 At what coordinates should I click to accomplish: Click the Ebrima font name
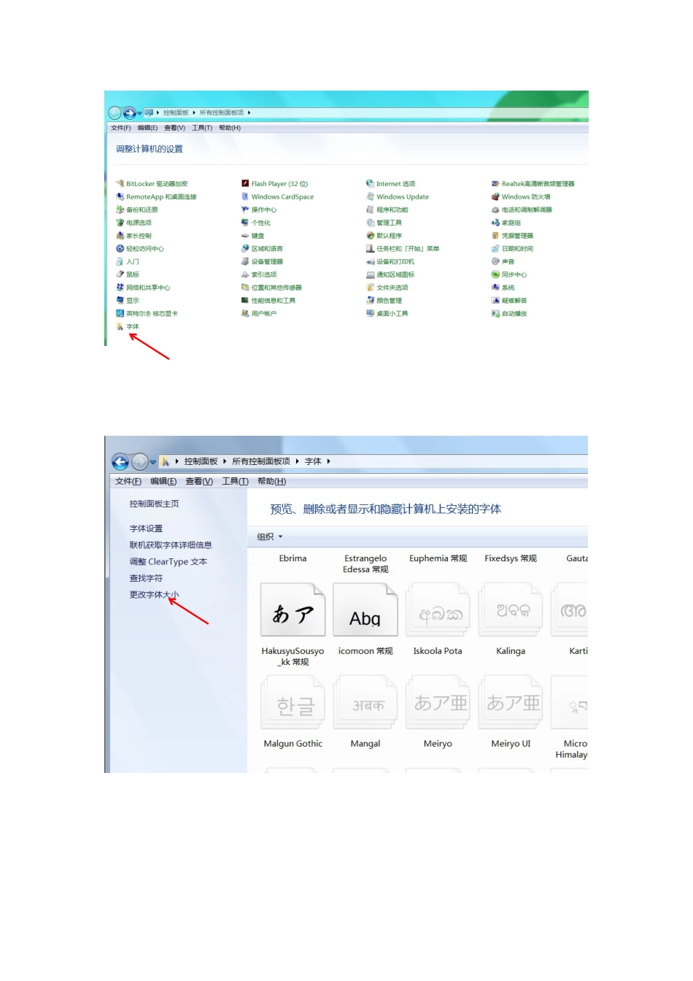tap(293, 559)
